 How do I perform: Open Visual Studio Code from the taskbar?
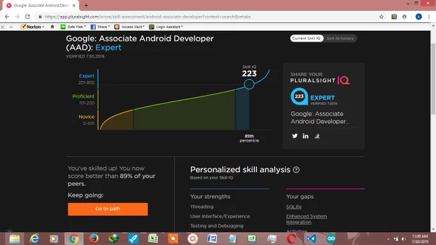click(311, 239)
